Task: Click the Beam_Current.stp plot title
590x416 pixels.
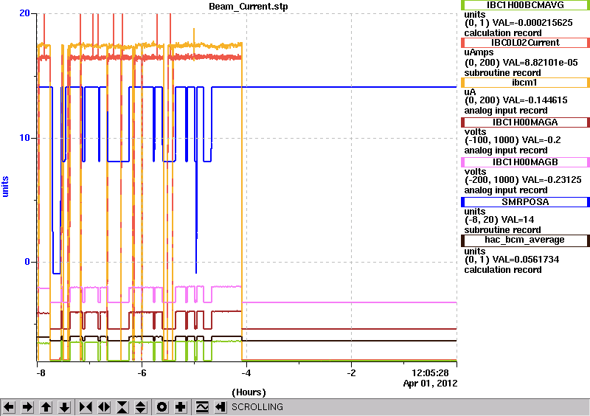Action: click(249, 7)
